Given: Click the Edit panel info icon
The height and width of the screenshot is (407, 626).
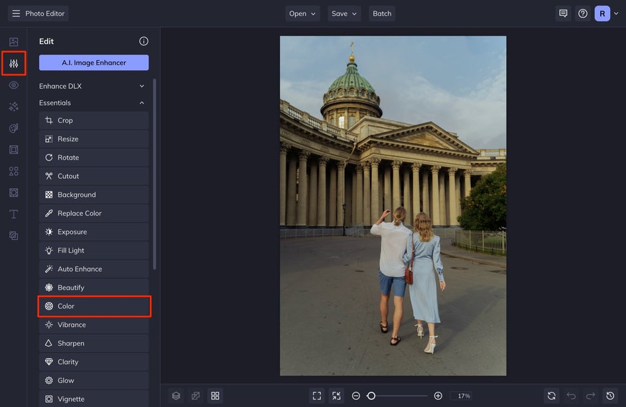Looking at the screenshot, I should point(143,41).
